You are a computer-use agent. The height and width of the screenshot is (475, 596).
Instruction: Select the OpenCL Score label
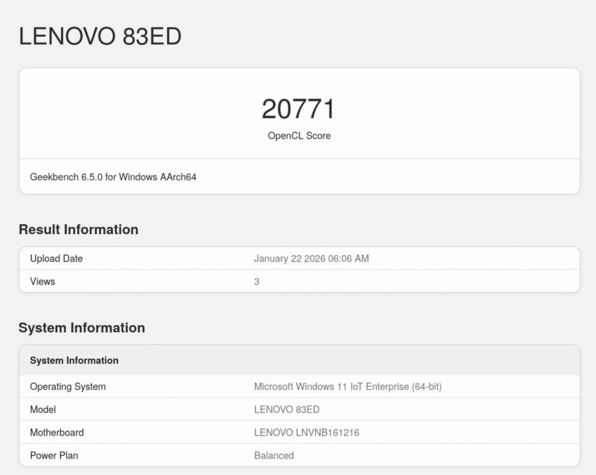pos(299,136)
